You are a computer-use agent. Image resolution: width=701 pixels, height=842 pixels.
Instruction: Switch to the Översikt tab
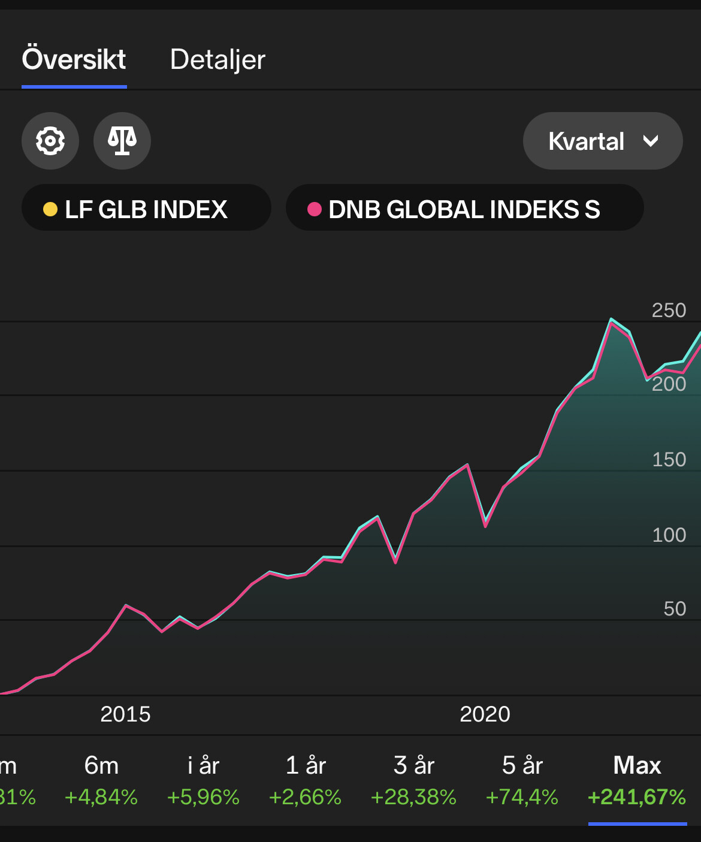[x=74, y=59]
